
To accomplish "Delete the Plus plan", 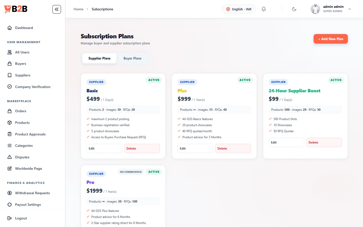I will pos(233,149).
